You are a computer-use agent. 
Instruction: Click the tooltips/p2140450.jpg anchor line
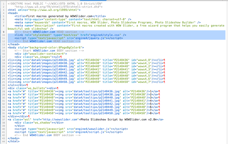tap(84, 113)
